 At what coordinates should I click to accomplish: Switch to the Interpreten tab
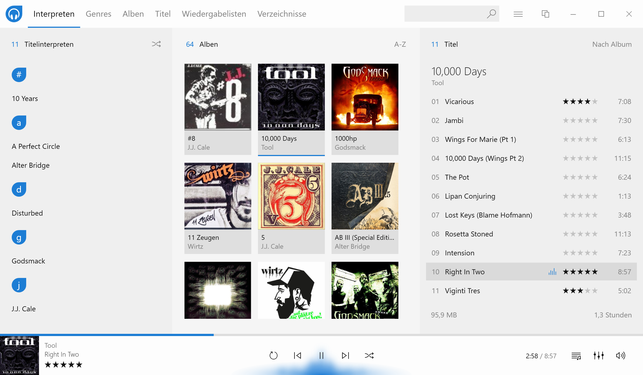(x=54, y=14)
